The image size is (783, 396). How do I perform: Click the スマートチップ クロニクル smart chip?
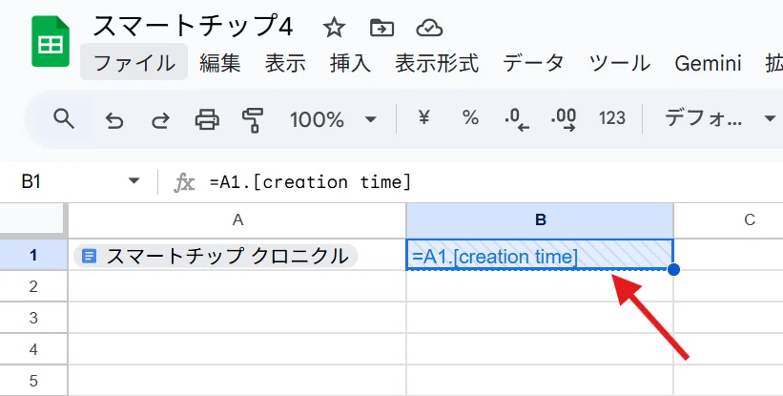click(216, 256)
